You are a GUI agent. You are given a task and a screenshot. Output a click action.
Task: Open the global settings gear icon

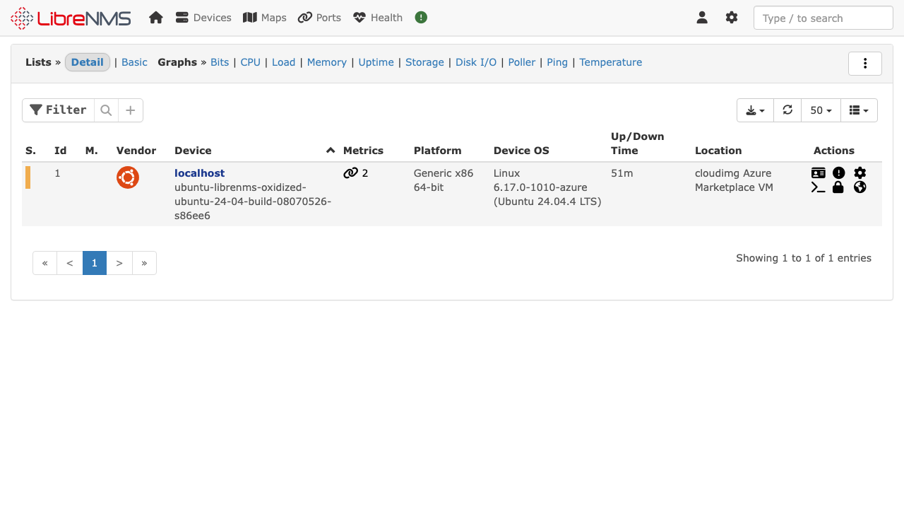(x=732, y=18)
